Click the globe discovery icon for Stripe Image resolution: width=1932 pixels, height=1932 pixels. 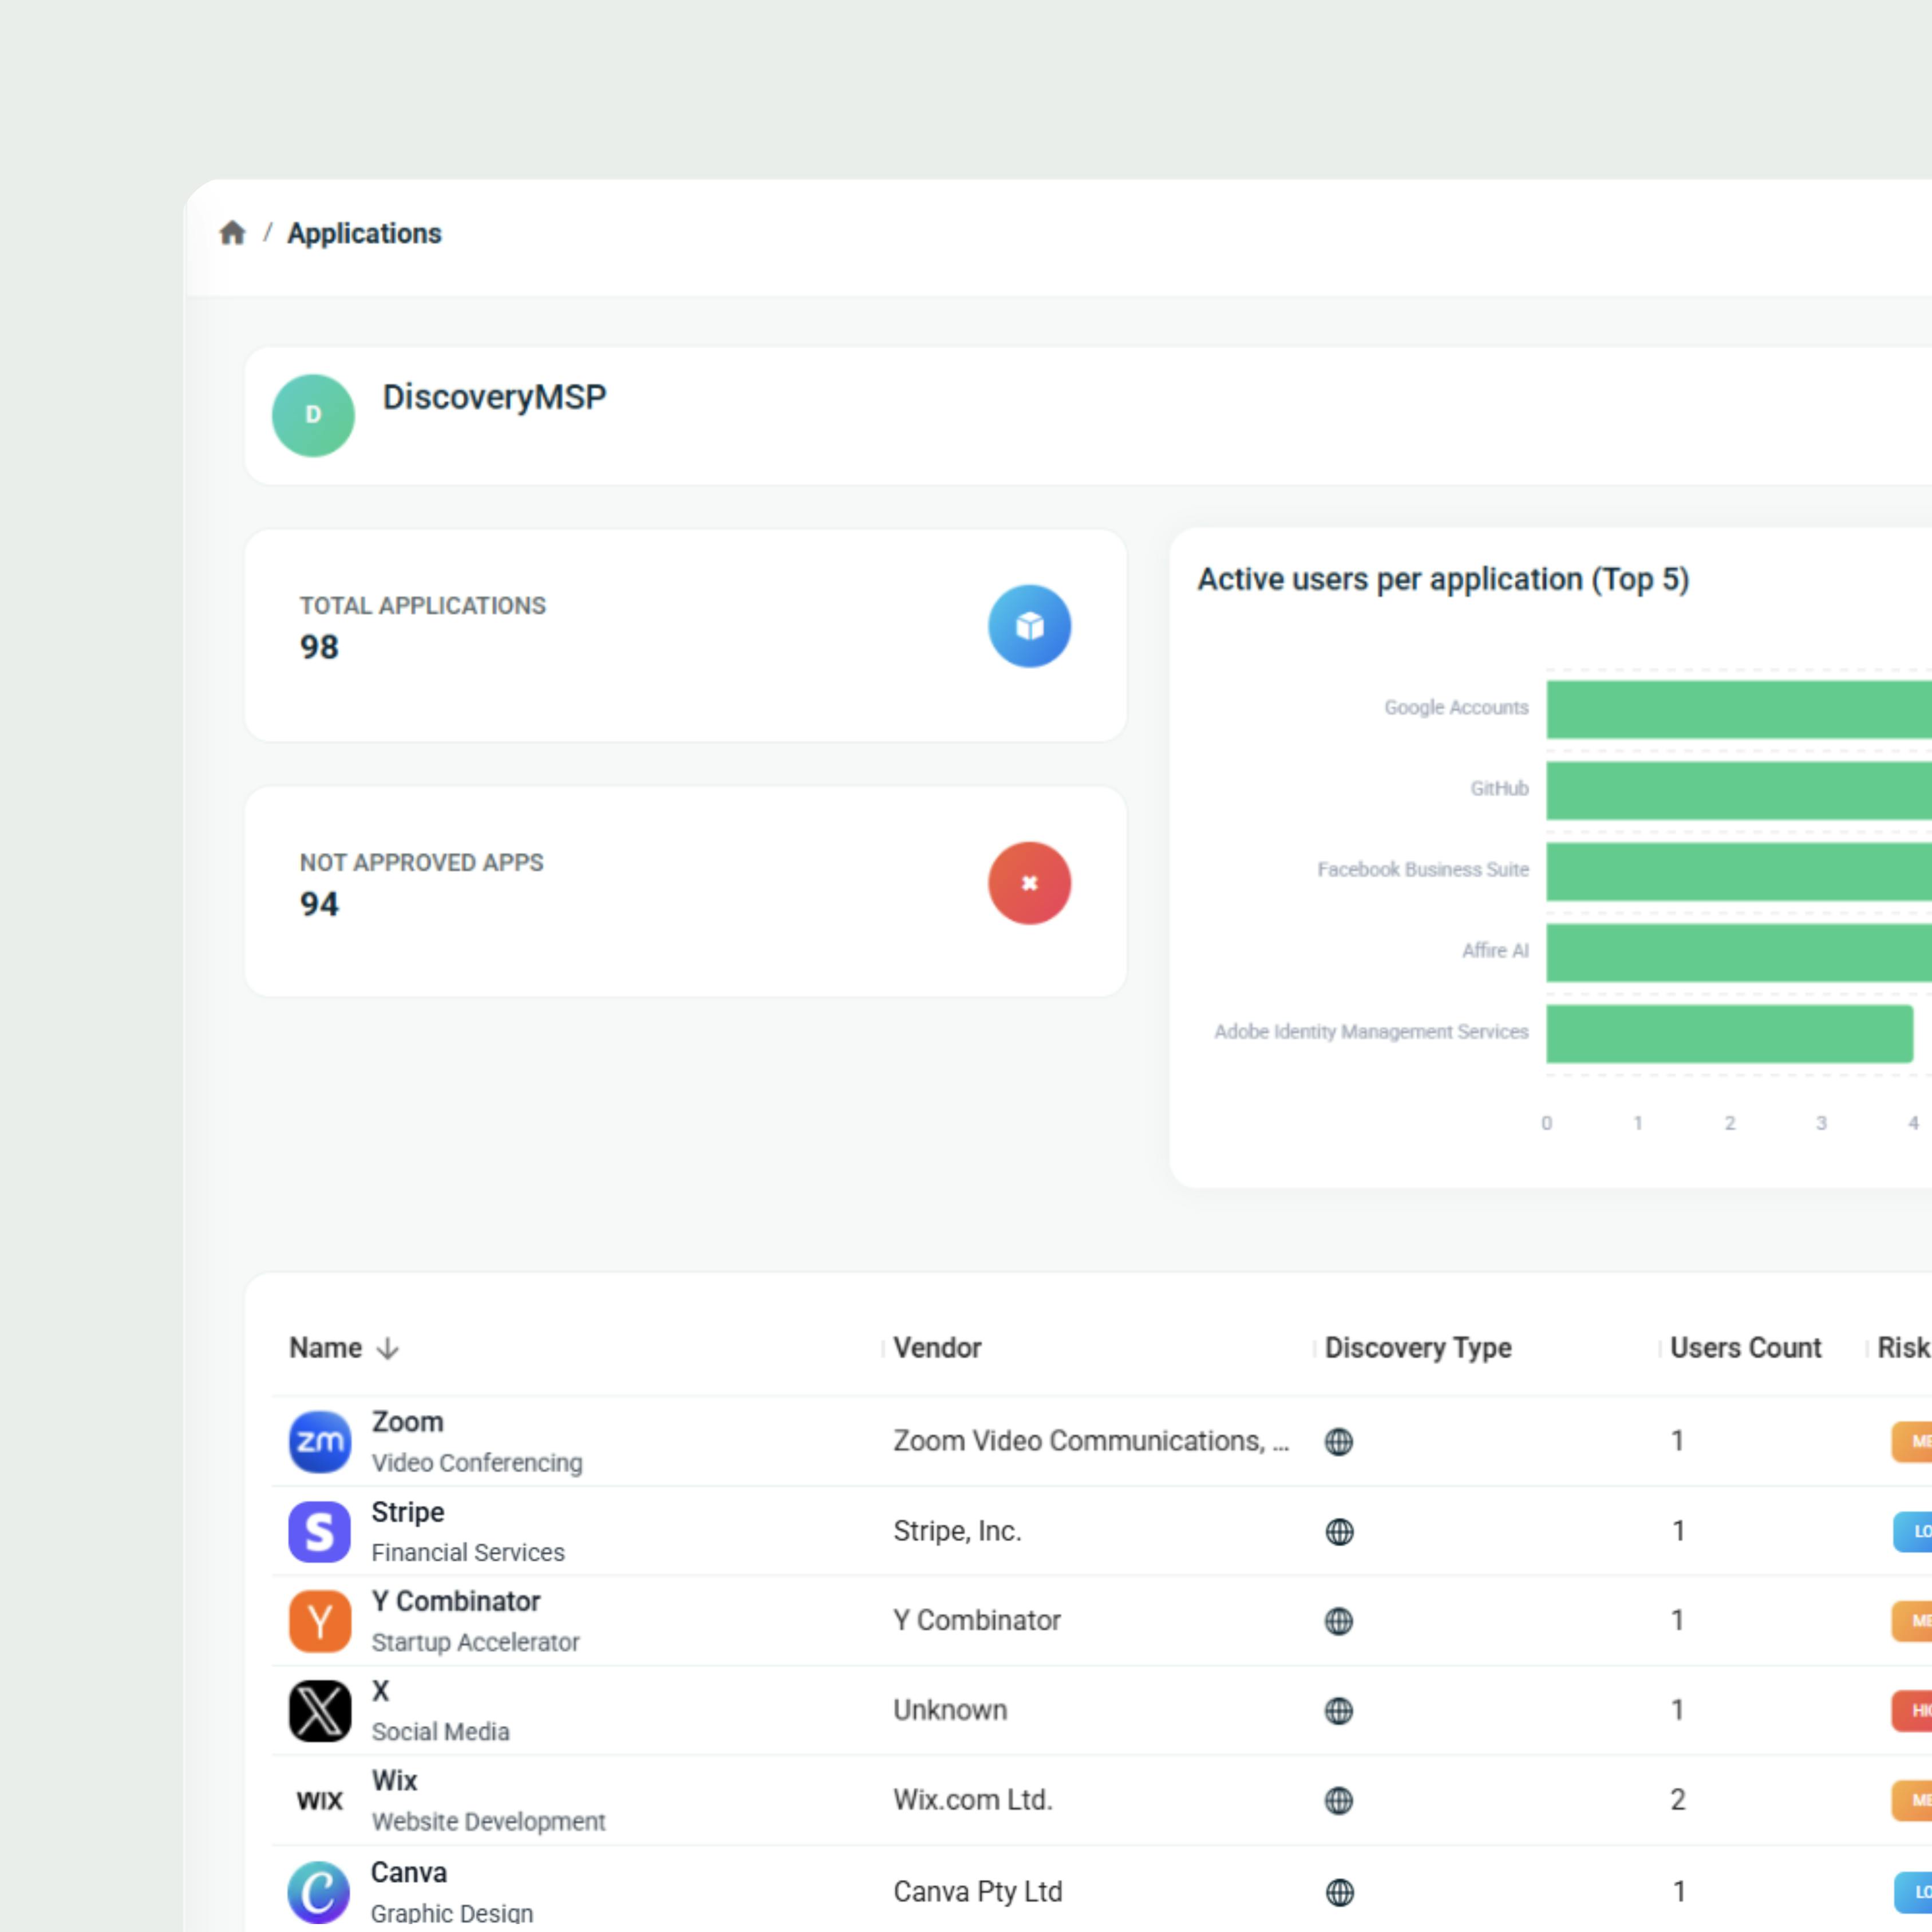coord(1339,1531)
